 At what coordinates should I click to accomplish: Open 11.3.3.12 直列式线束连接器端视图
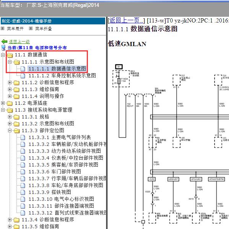[x=67, y=213]
